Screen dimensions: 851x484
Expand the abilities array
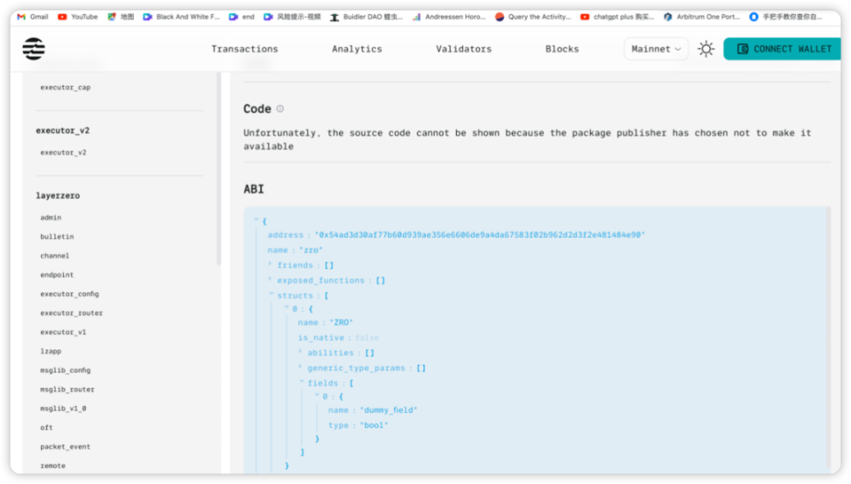coord(300,351)
